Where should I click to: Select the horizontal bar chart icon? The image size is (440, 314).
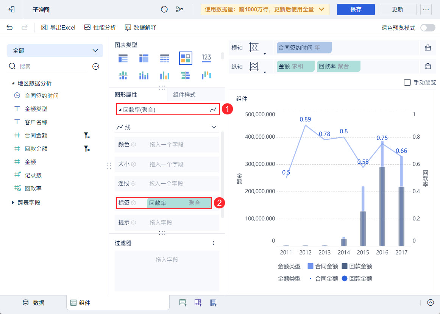pos(186,75)
